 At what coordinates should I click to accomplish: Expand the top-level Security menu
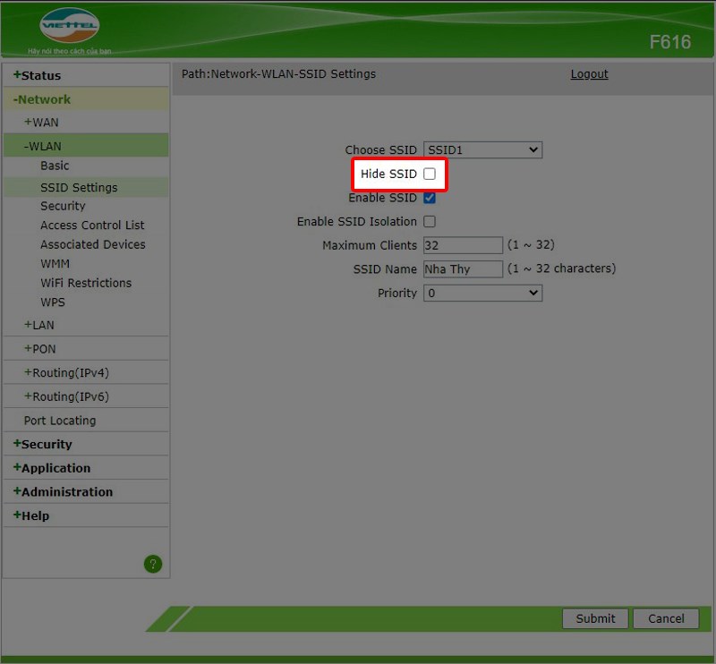coord(42,444)
